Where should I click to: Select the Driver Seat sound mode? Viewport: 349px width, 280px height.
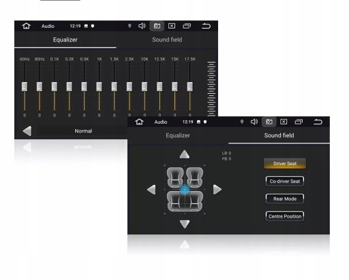tap(285, 164)
